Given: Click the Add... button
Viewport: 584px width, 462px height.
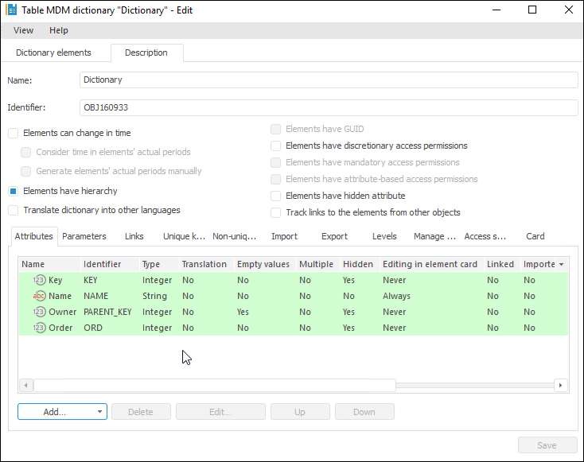Looking at the screenshot, I should point(55,412).
